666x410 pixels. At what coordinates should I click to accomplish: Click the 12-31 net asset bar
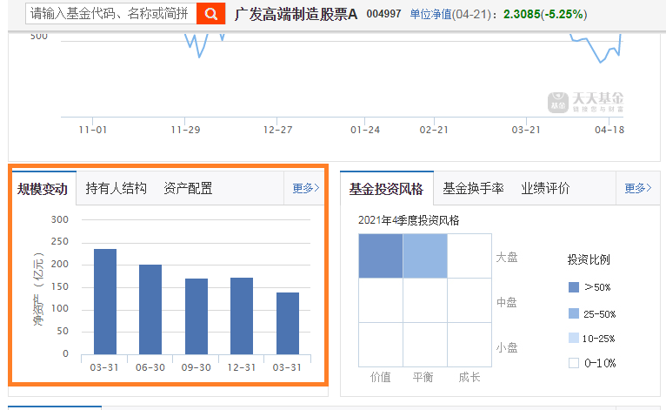tap(241, 315)
